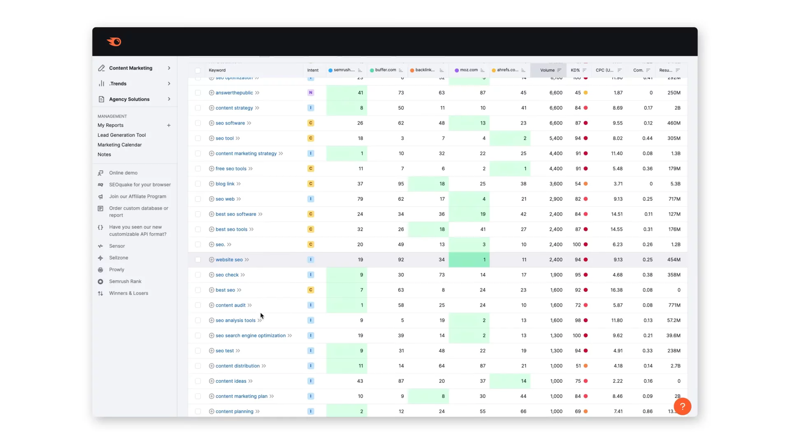Click the plus icon beside 'seo software' keyword

(211, 123)
